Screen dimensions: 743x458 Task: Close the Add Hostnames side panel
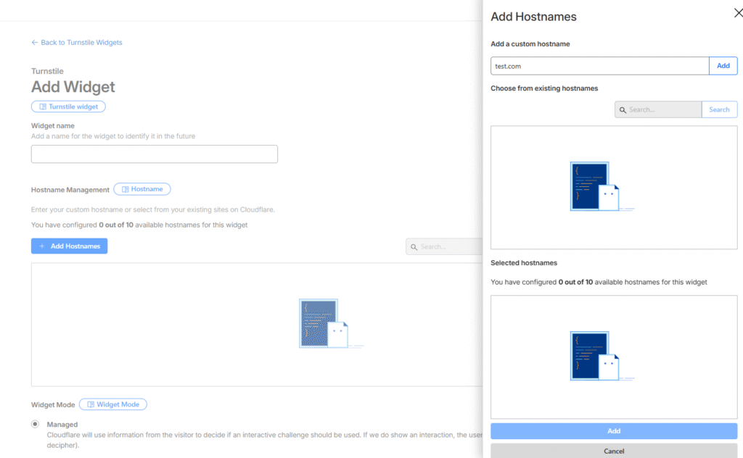739,13
